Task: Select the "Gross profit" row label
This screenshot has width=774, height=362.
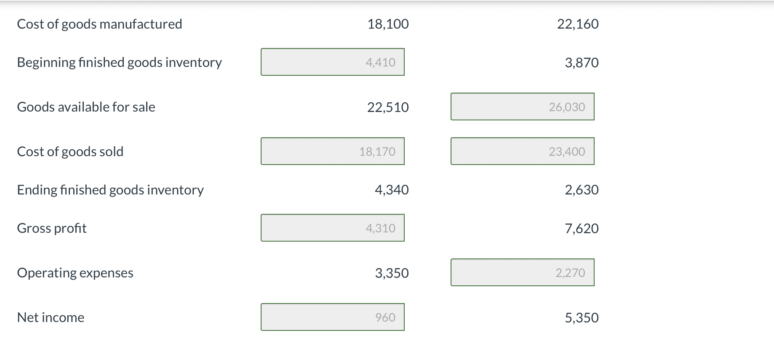Action: click(52, 228)
